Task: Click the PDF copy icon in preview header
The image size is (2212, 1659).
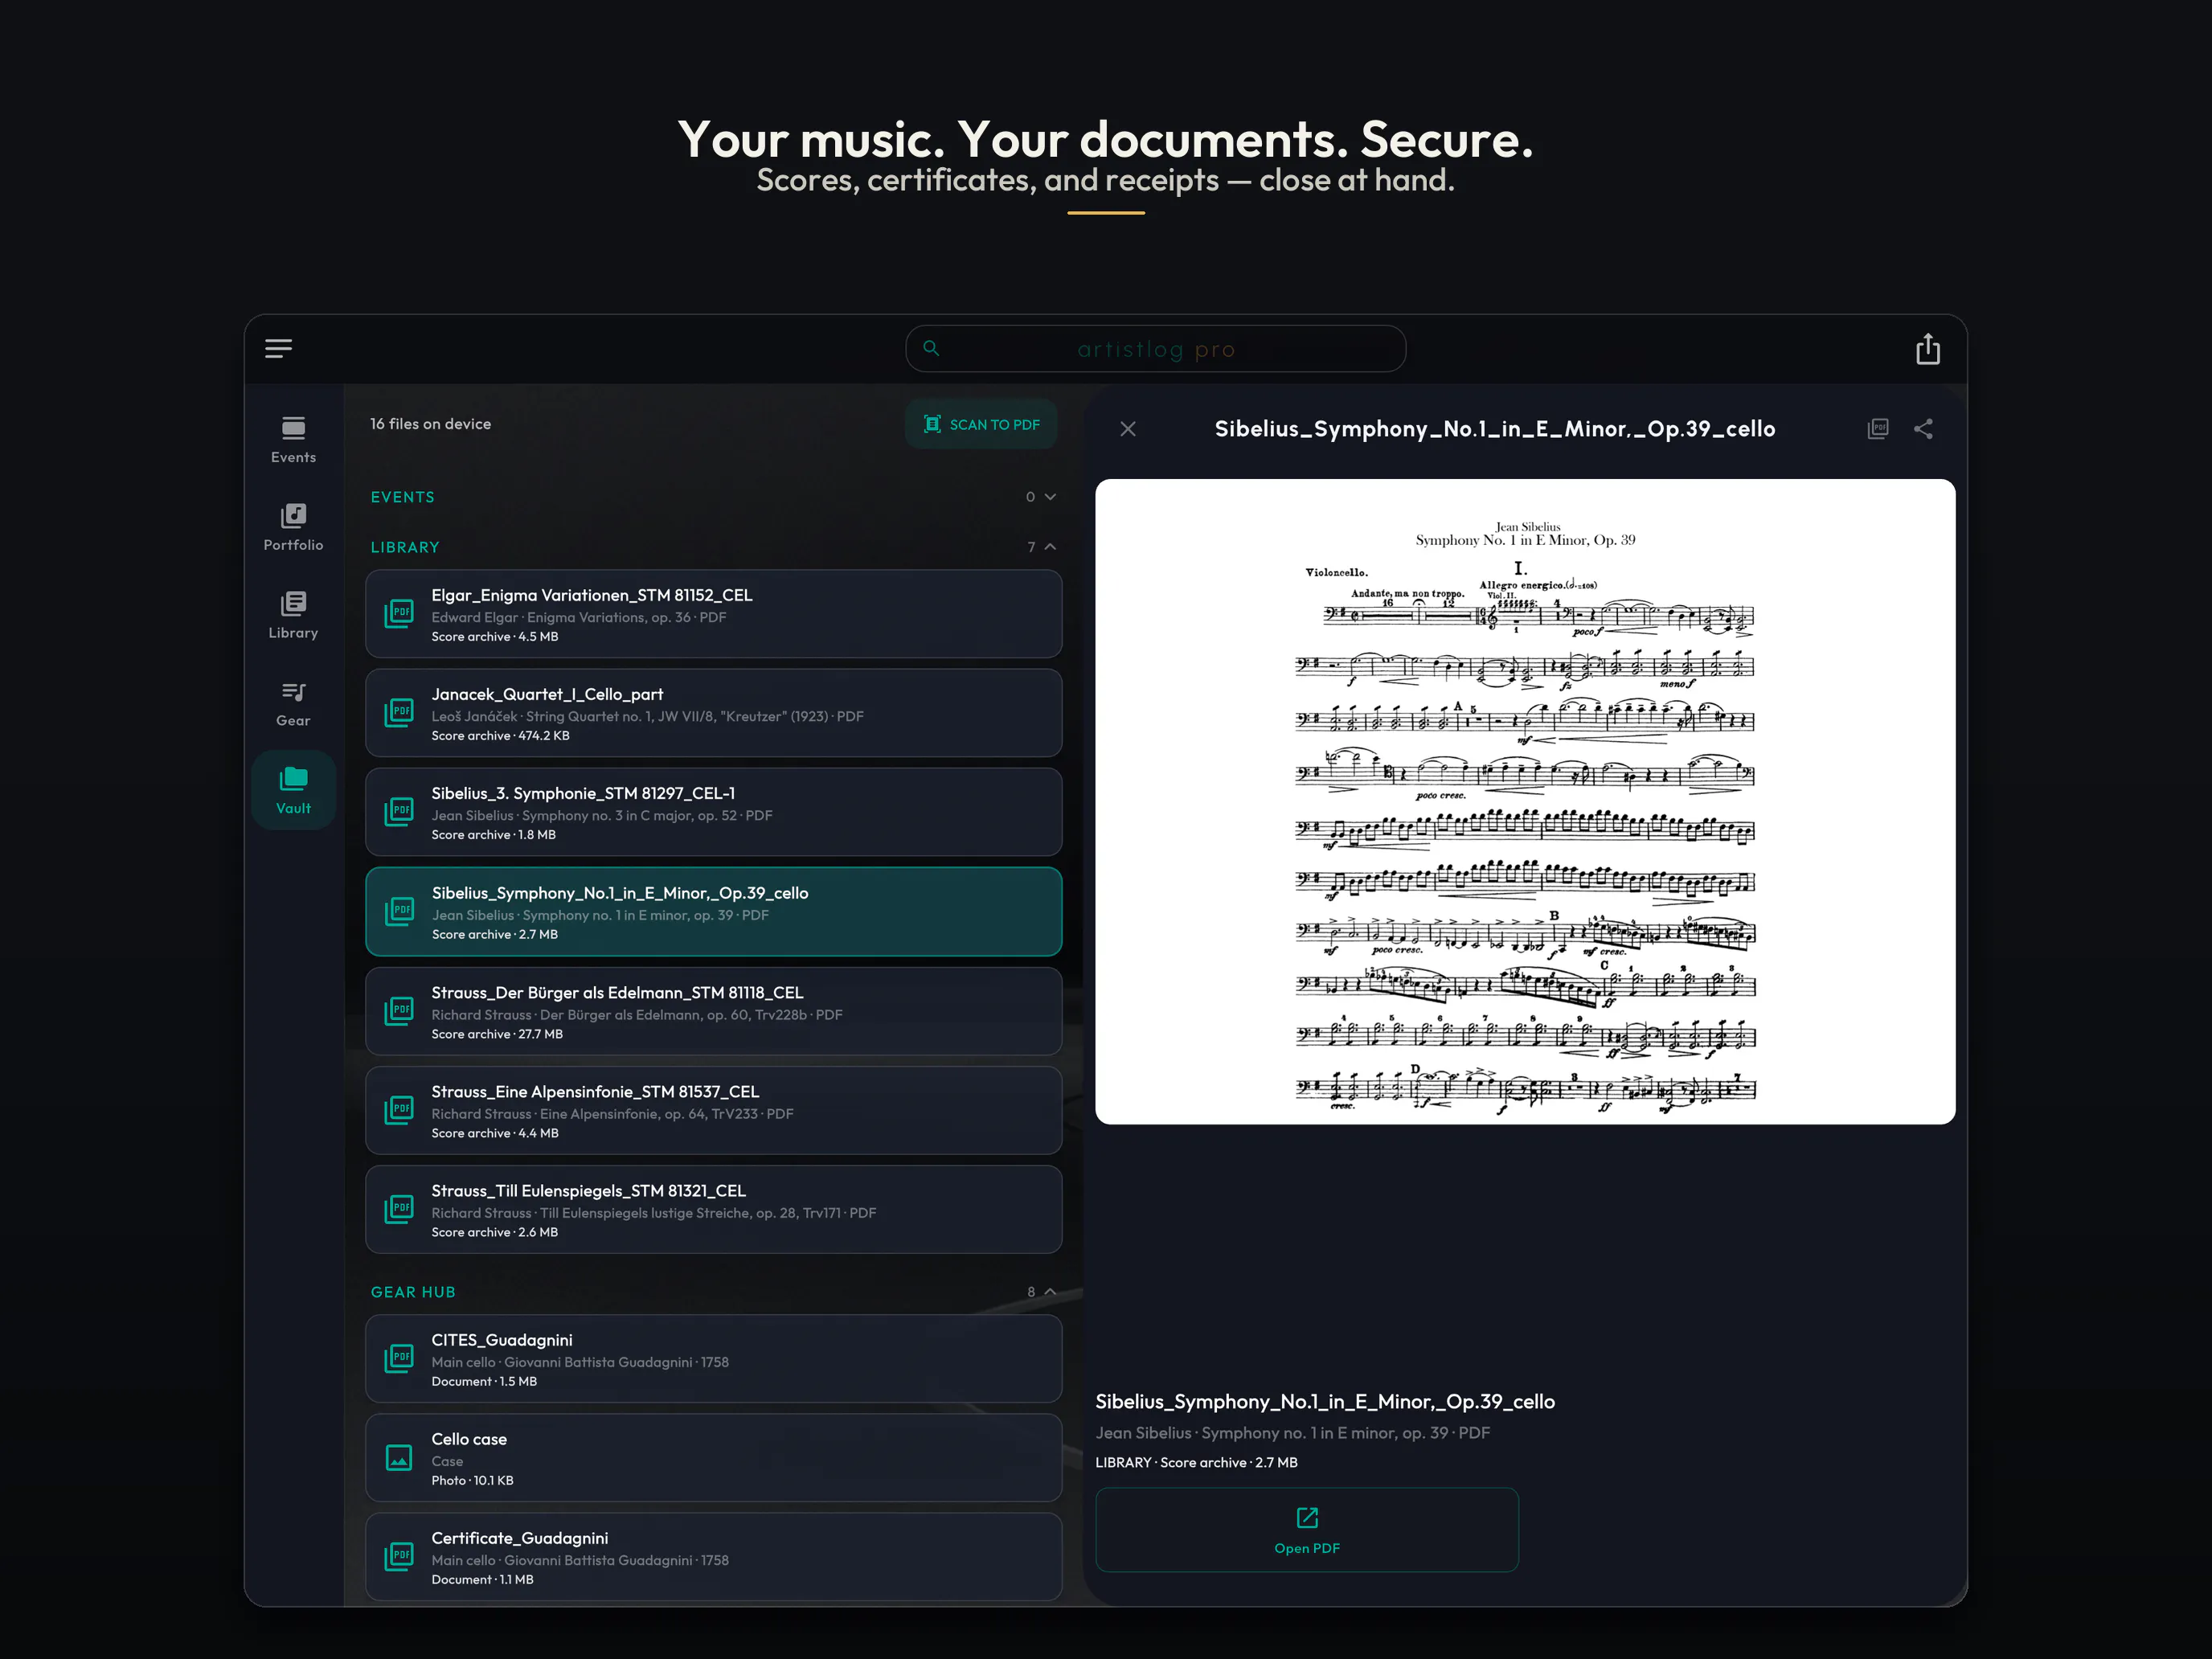Action: 1878,429
